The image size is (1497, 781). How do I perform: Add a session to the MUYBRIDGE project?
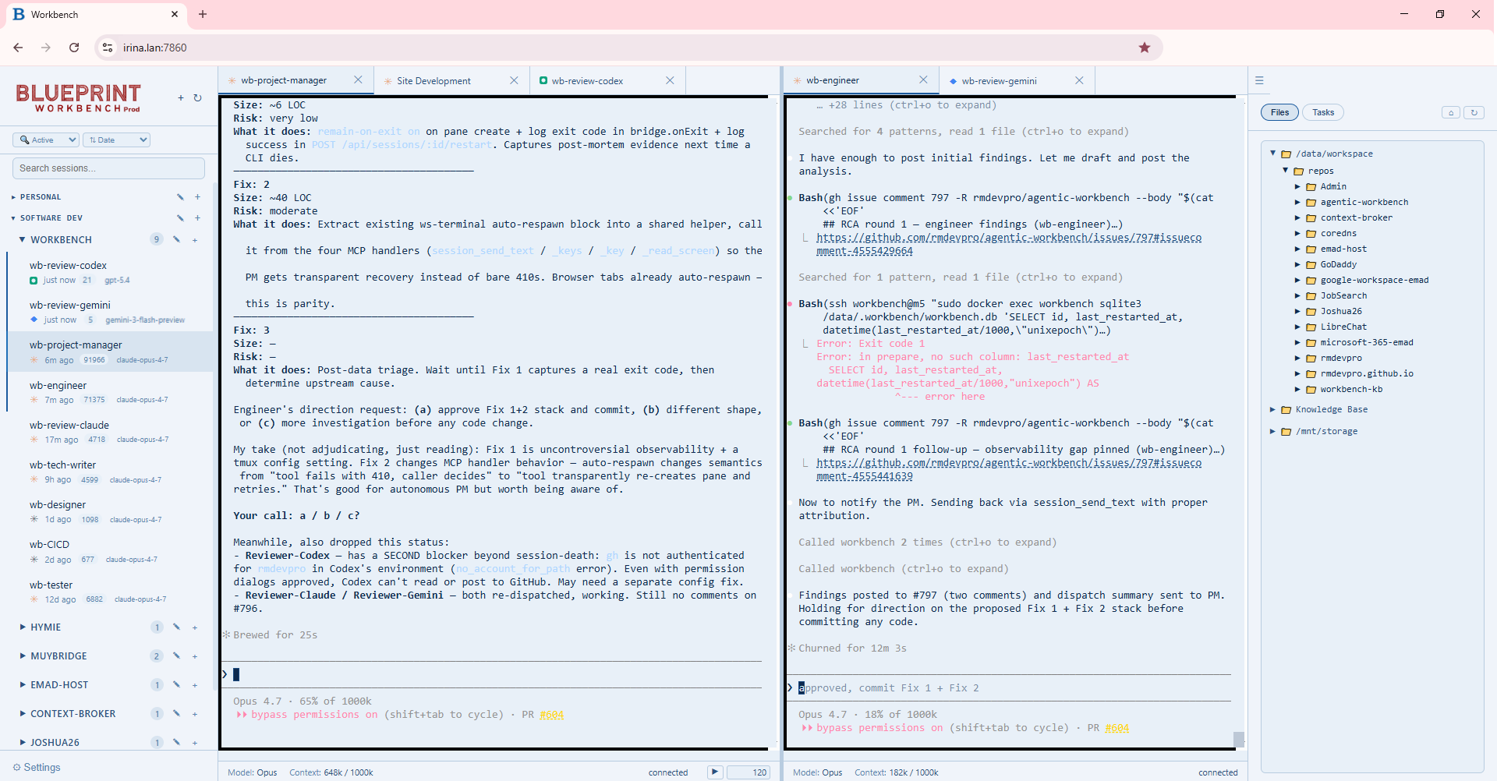pyautogui.click(x=195, y=656)
